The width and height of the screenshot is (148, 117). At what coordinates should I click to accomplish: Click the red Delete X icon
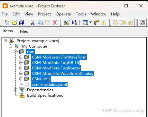55,22
